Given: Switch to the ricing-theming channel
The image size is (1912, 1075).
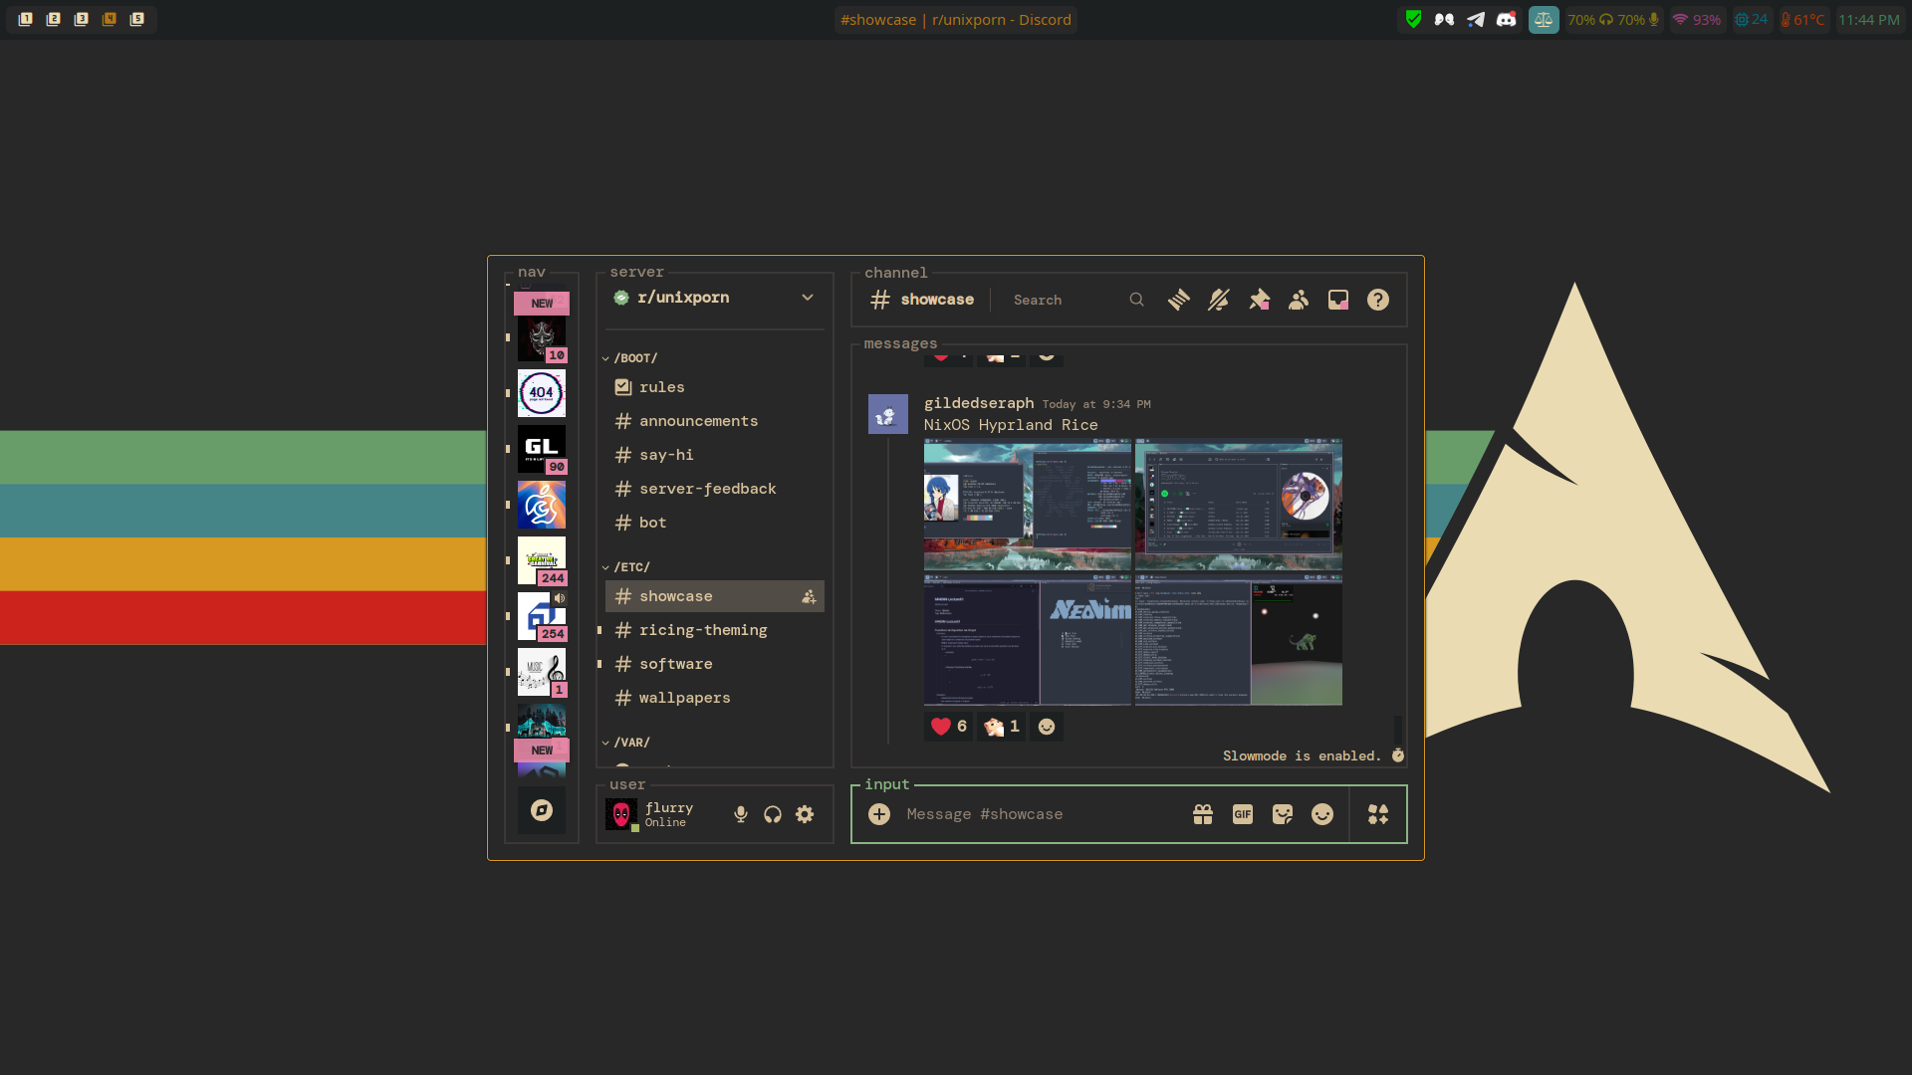Looking at the screenshot, I should coord(702,629).
